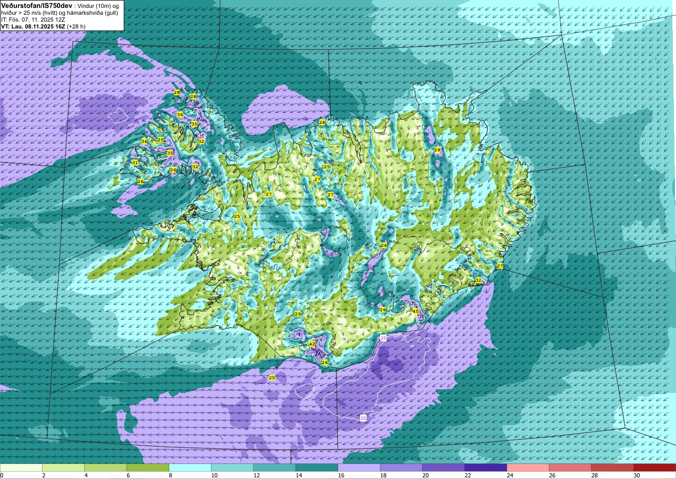676x479 pixels.
Task: Click the legend scale number 0
Action: pos(2,475)
